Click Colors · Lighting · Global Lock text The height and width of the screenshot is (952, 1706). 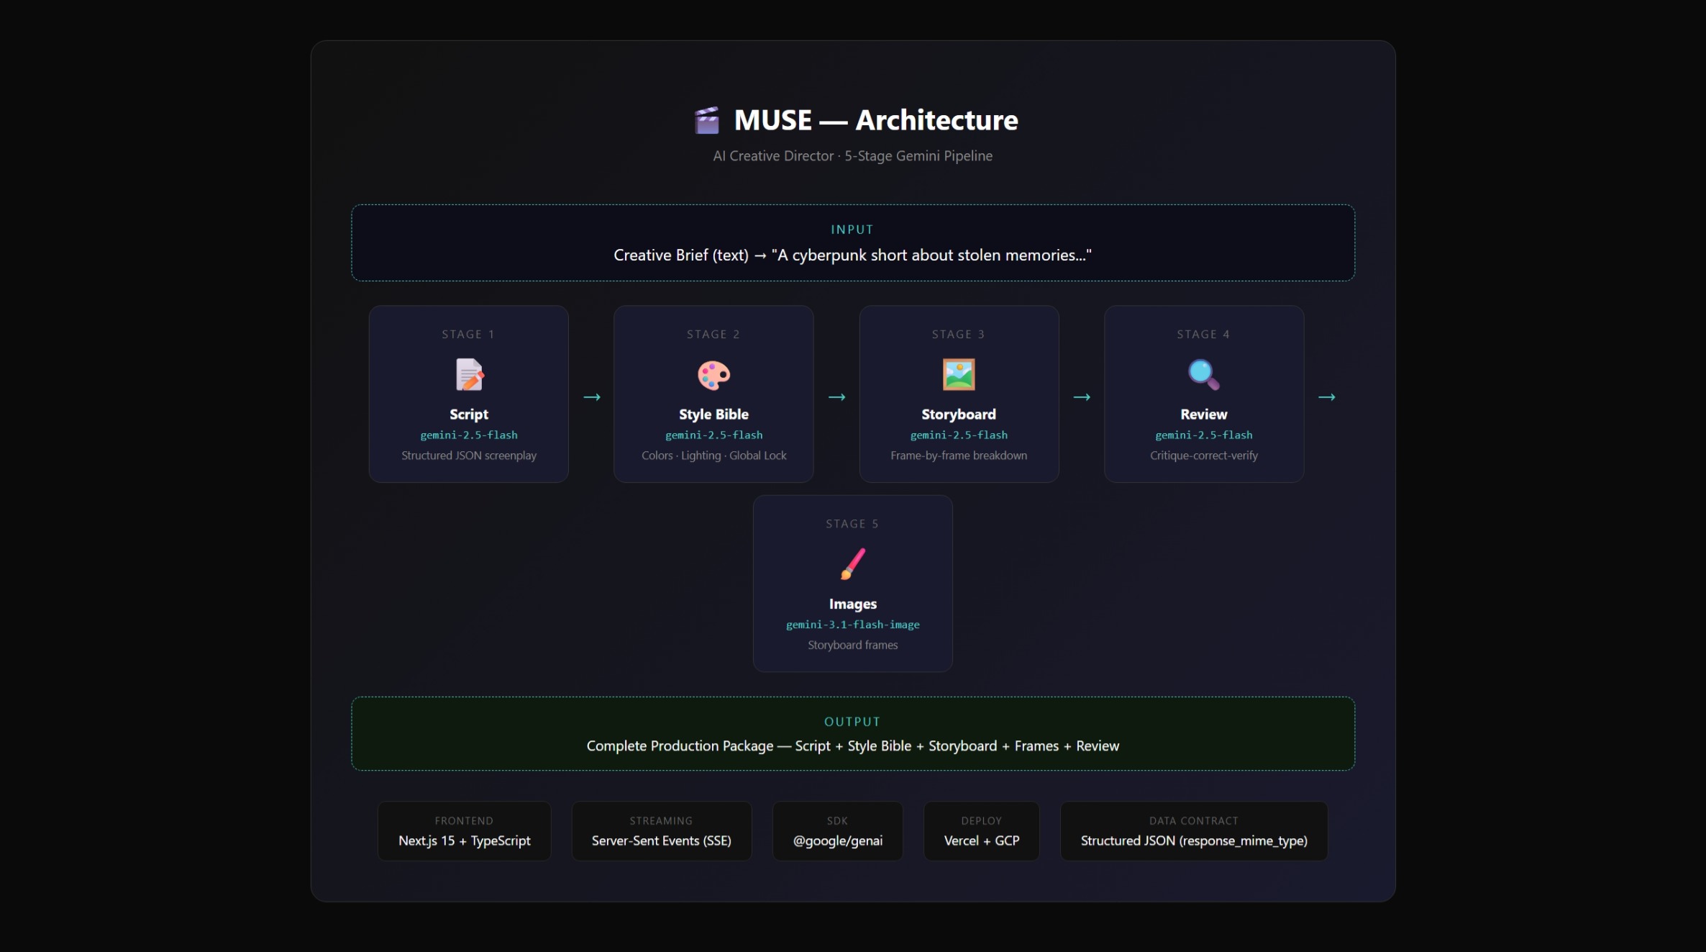click(x=714, y=455)
